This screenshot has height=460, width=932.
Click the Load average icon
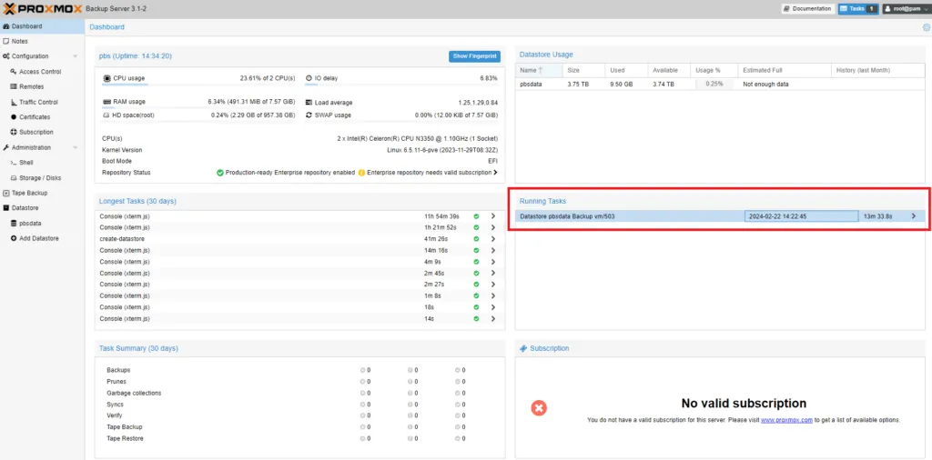(309, 102)
